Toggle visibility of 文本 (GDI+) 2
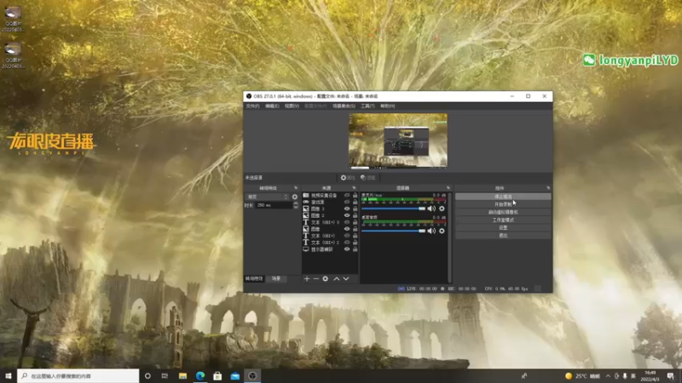This screenshot has width=682, height=383. (x=347, y=243)
